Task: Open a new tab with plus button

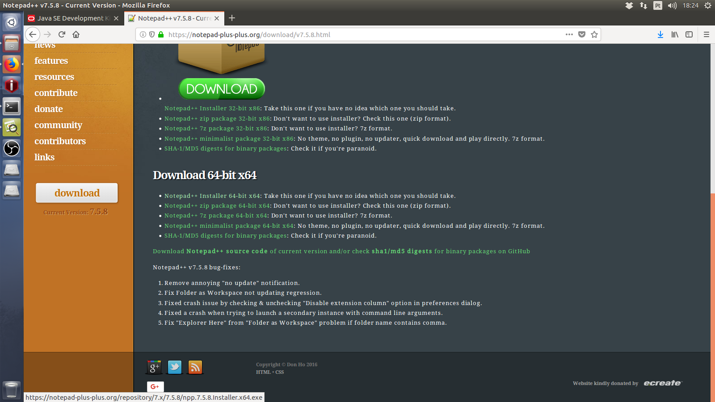Action: tap(231, 18)
